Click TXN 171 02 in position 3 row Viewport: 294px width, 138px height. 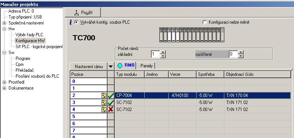[x=257, y=102]
